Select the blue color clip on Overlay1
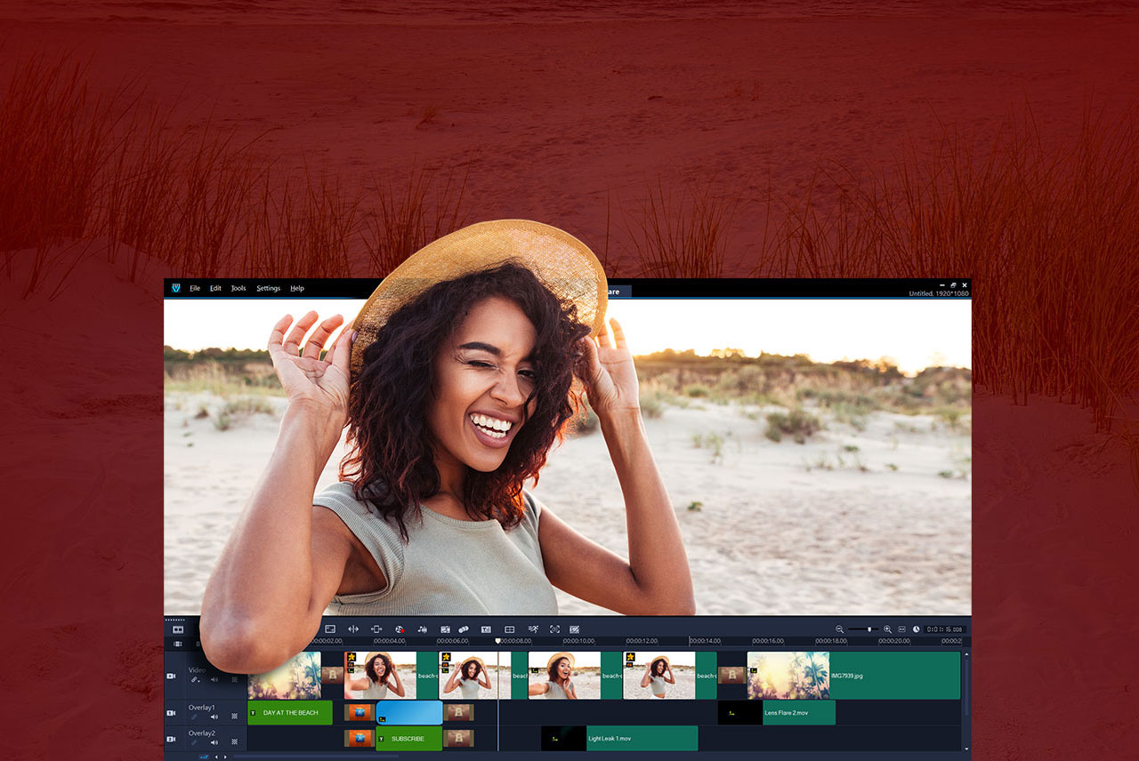1139x761 pixels. [x=409, y=713]
